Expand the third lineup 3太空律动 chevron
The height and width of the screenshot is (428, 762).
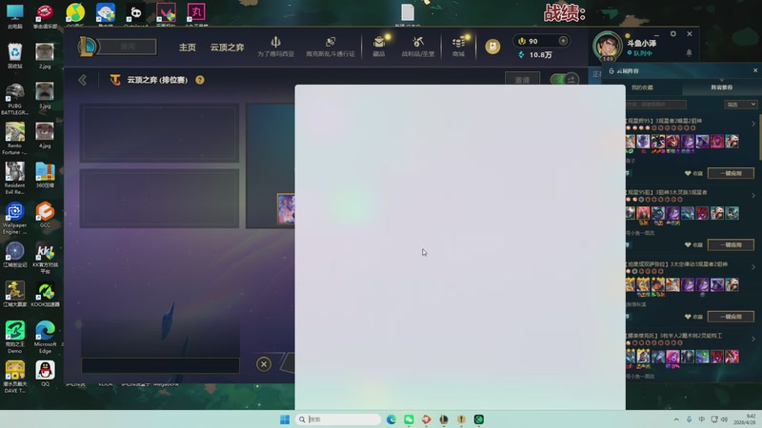click(753, 267)
